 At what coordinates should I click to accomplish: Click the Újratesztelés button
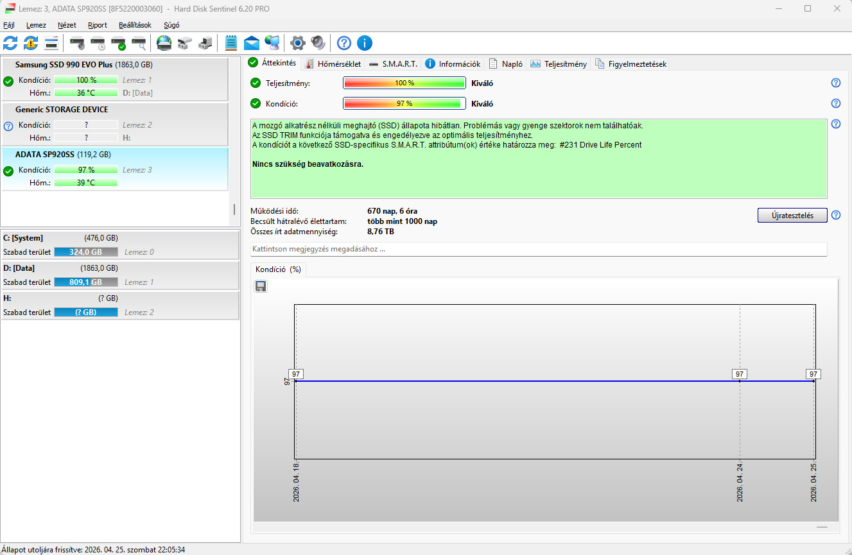pyautogui.click(x=792, y=215)
